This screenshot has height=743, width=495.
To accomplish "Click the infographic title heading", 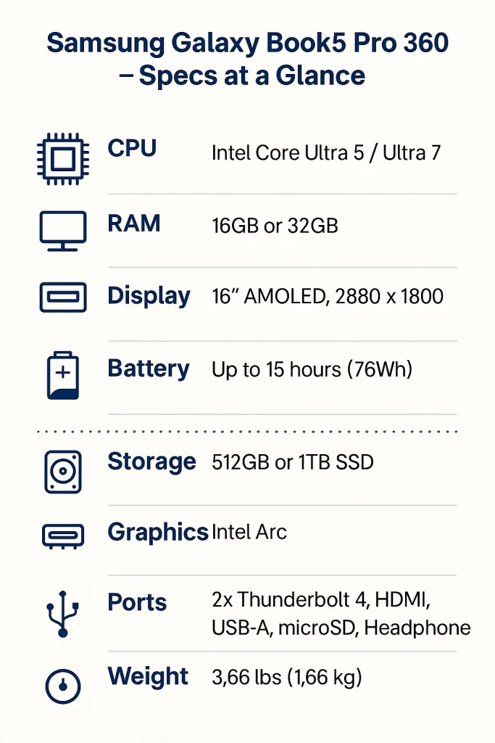I will [x=247, y=59].
